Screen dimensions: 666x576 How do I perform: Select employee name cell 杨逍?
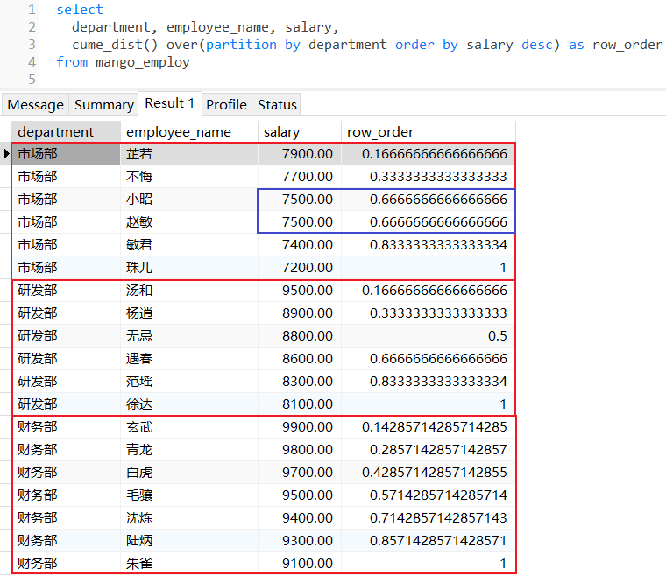[189, 313]
